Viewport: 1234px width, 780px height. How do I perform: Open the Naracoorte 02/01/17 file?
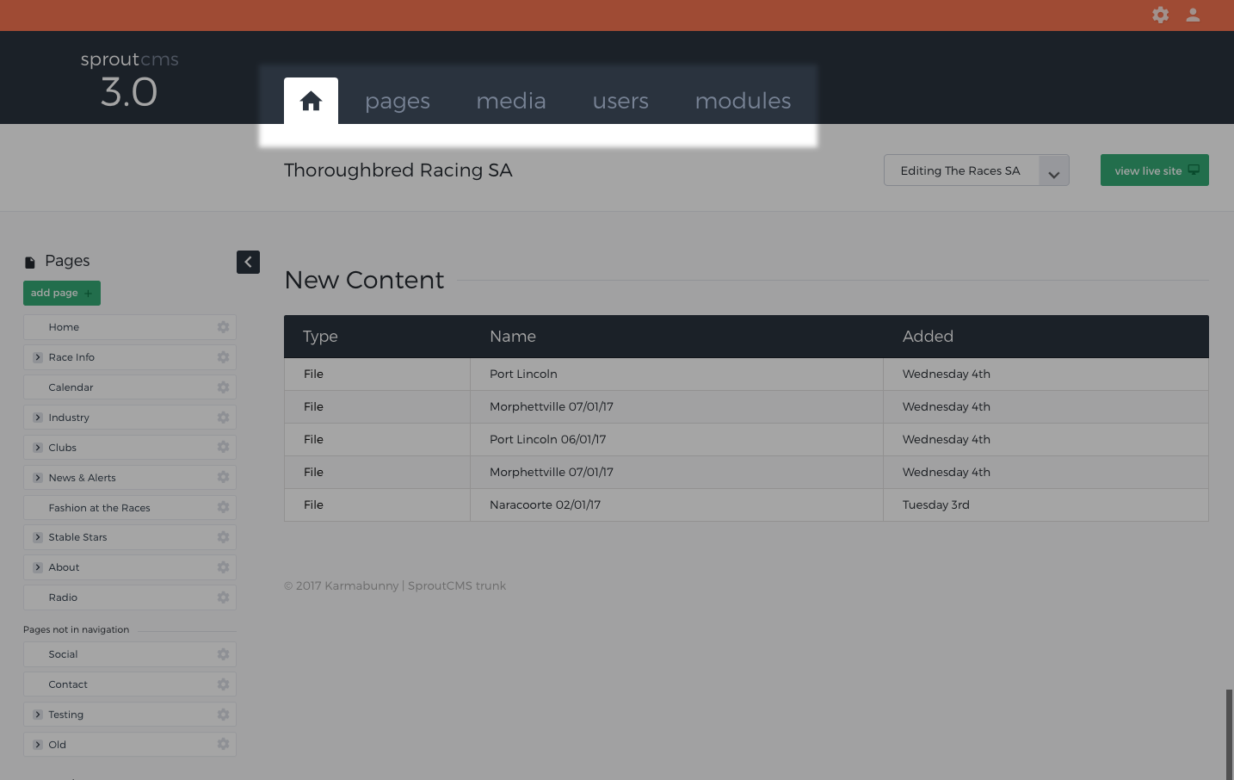545,505
